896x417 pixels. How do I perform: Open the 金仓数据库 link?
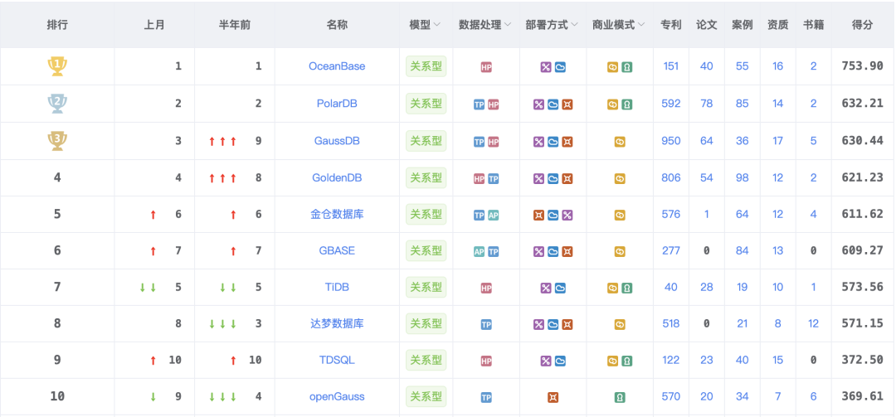(x=337, y=214)
